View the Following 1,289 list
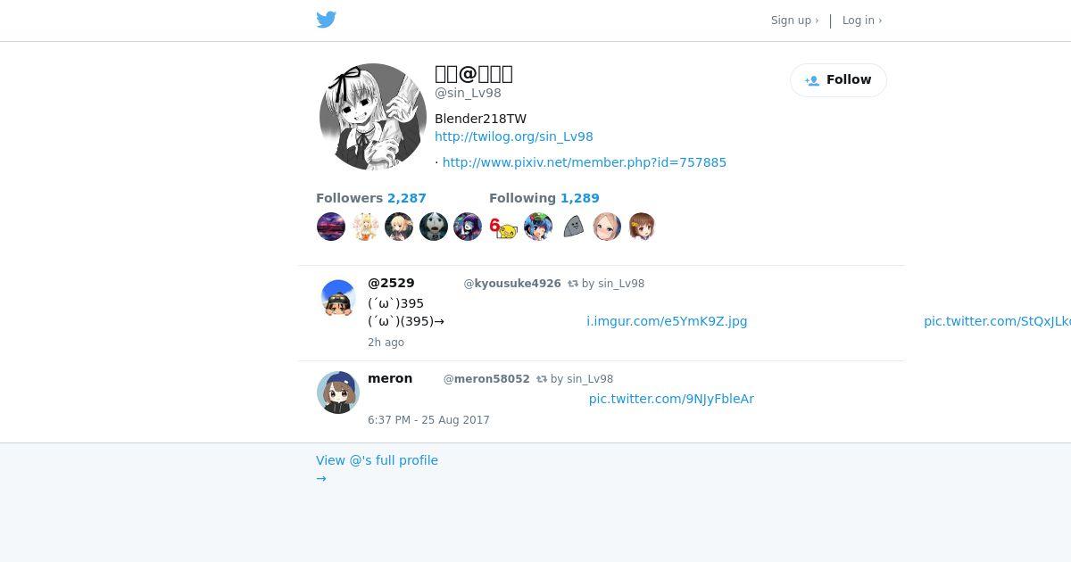 point(544,198)
